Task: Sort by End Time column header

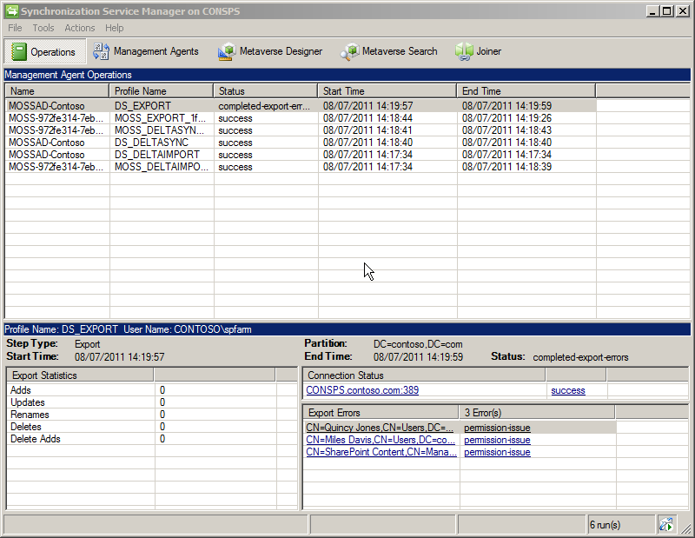Action: coord(526,91)
